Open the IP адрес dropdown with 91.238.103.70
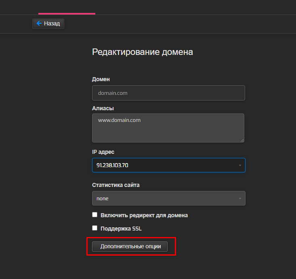 (x=168, y=165)
